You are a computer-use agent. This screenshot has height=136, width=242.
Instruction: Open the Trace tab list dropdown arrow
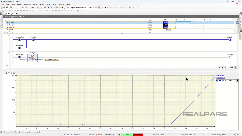(x=238, y=73)
